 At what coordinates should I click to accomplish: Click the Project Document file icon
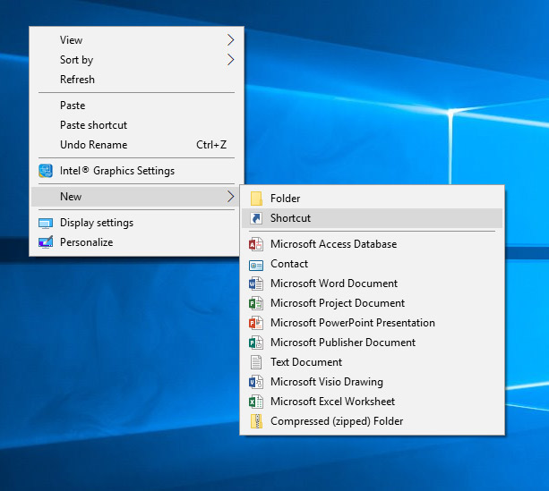(256, 303)
